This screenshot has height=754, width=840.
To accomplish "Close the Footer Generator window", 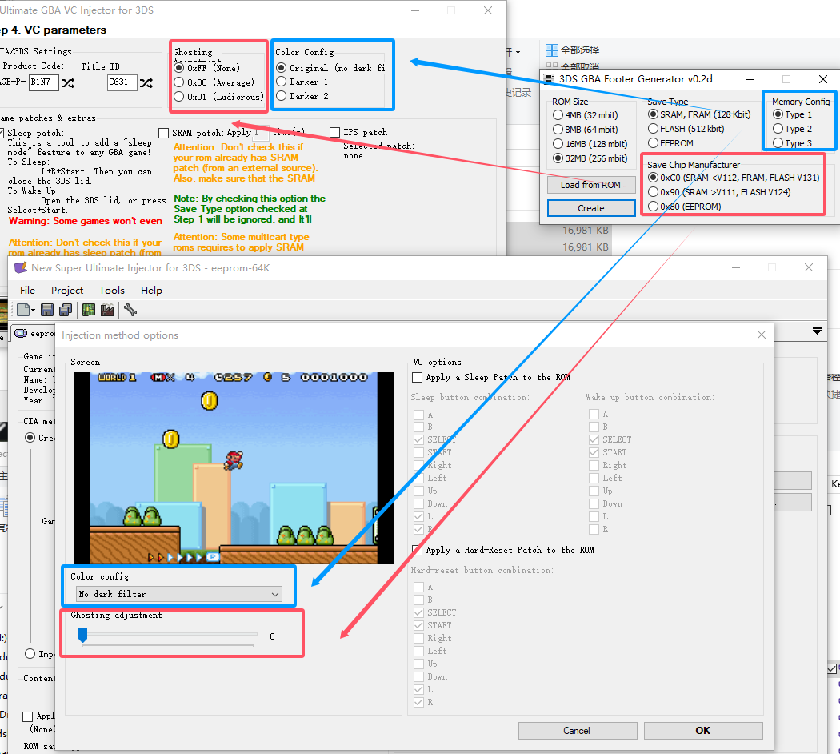I will tap(823, 79).
